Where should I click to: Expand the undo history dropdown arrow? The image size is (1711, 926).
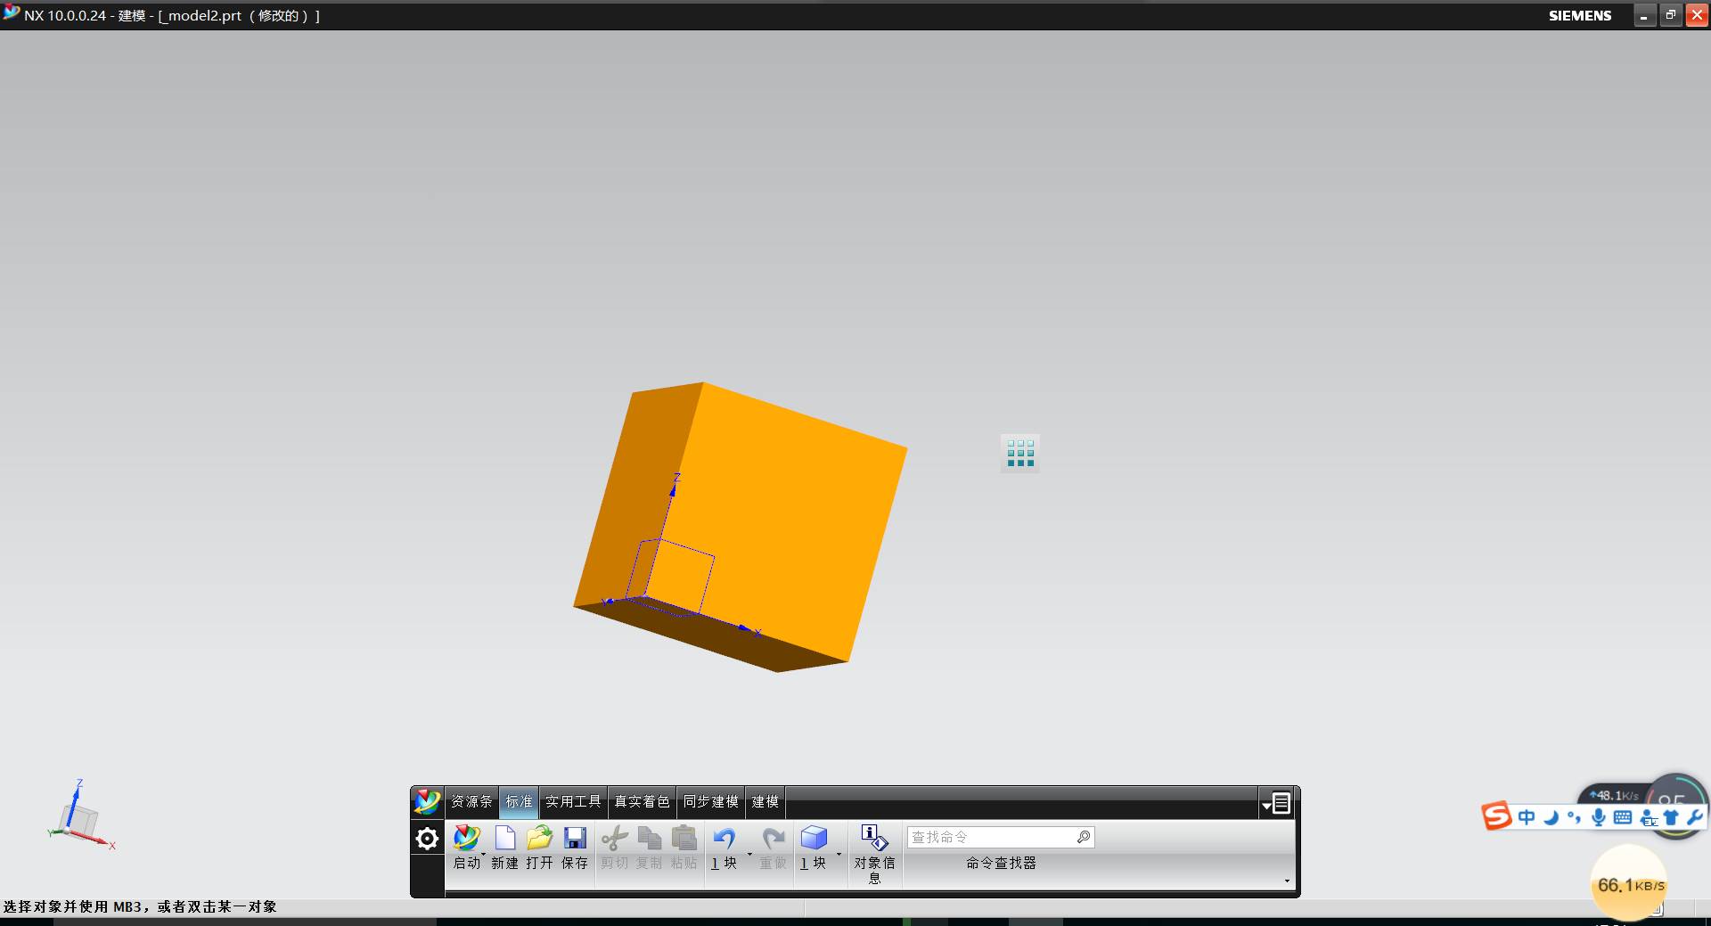pos(749,855)
